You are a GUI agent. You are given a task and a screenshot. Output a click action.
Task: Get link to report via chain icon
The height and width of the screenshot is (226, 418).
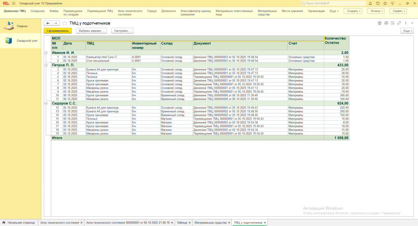tap(399, 23)
